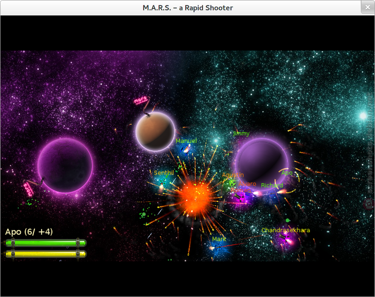Viewport: 375px width, 297px height.
Task: Click the 'Richard' player name label
Action: pos(272,185)
